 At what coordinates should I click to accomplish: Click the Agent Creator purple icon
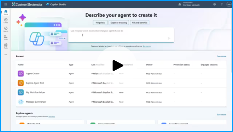(21, 74)
